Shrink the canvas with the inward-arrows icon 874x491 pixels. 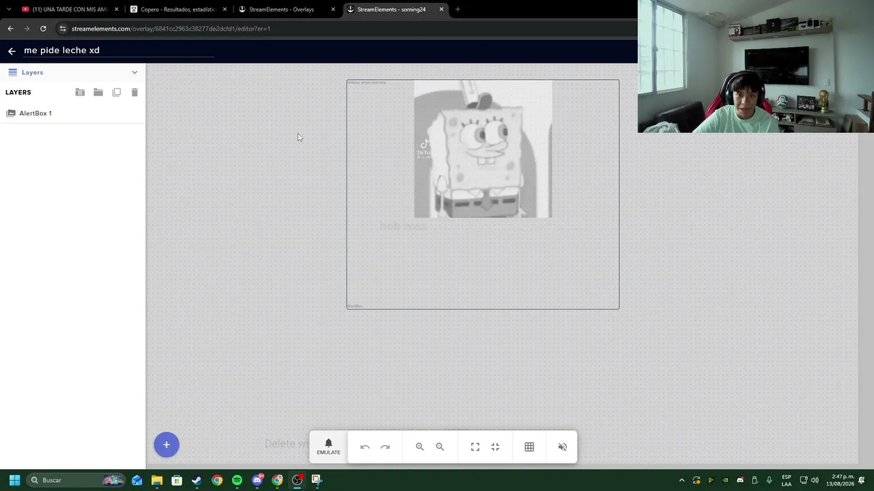pos(495,447)
